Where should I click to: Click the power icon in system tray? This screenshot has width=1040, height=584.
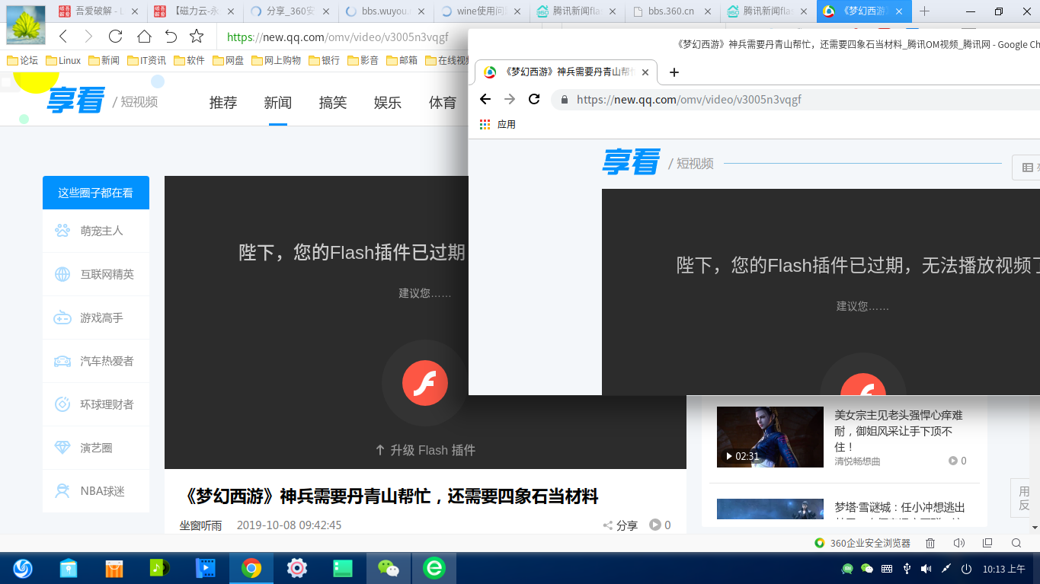tap(966, 569)
